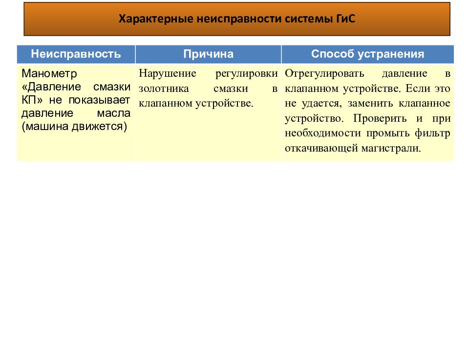
Task: Click the cell 'Нарушение регулировки золотника смазки'
Action: 208,112
